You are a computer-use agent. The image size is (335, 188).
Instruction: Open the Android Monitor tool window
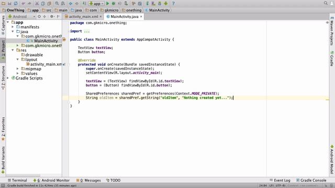(51, 180)
